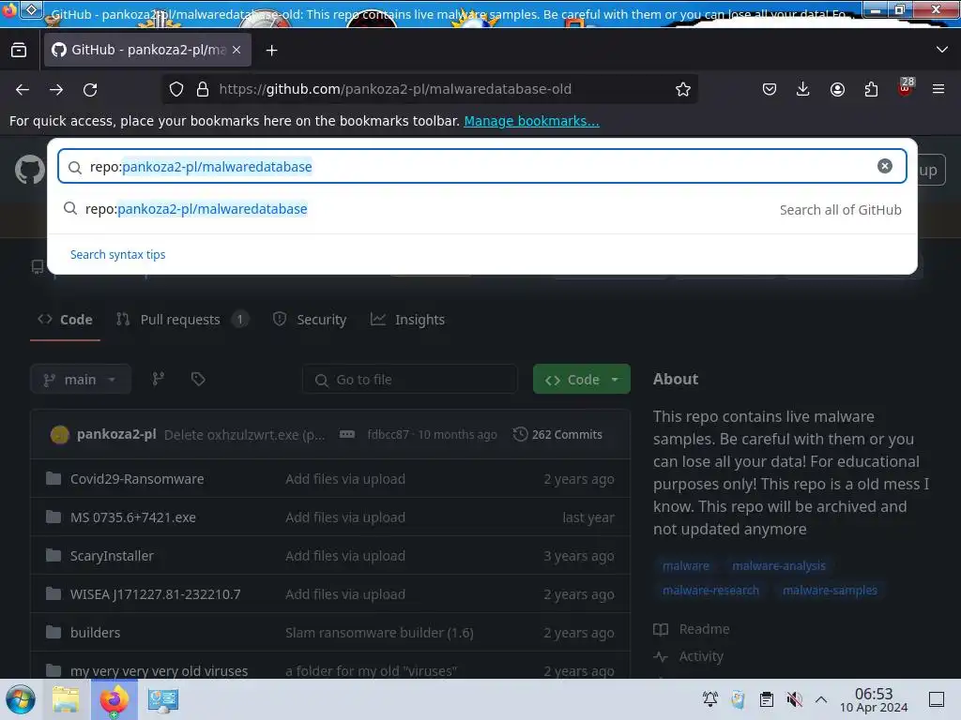The width and height of the screenshot is (961, 720).
Task: Click the malware-analysis topic tag
Action: [x=779, y=566]
